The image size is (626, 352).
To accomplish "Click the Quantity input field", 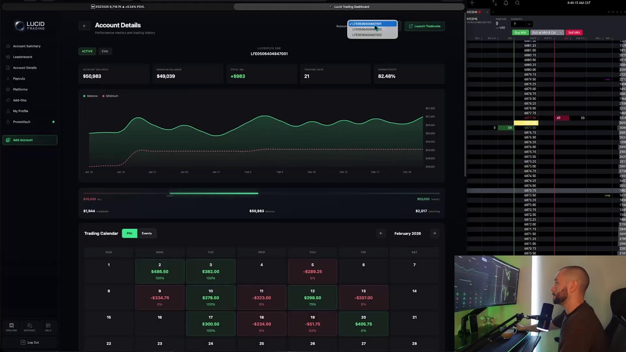I will coord(519,24).
